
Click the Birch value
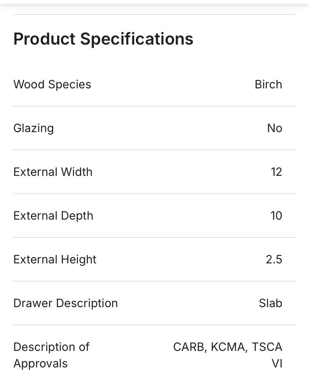268,85
